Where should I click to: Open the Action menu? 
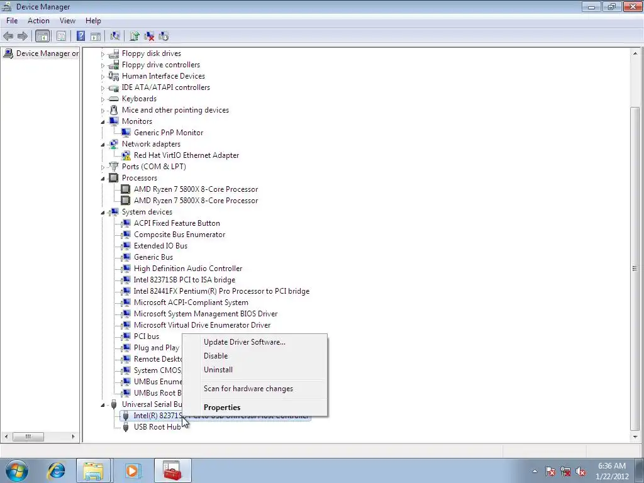[x=38, y=21]
